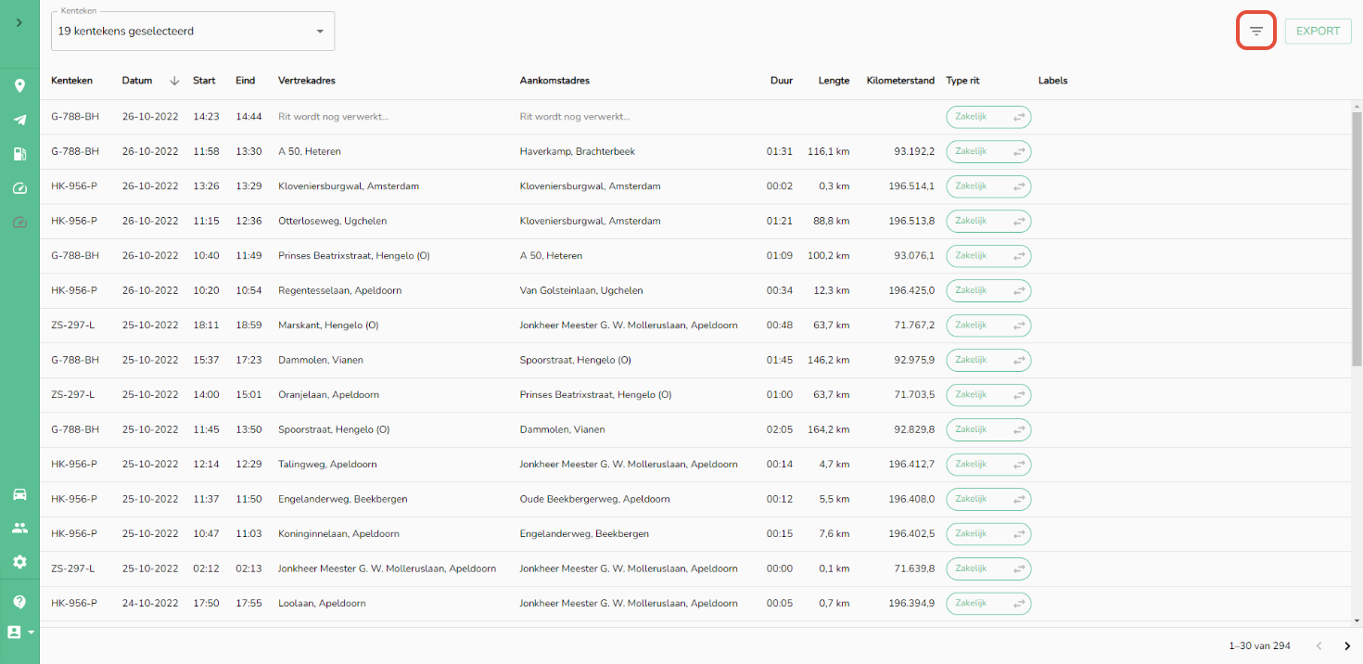Click the Datum sort arrow
Image resolution: width=1363 pixels, height=664 pixels.
[x=174, y=81]
